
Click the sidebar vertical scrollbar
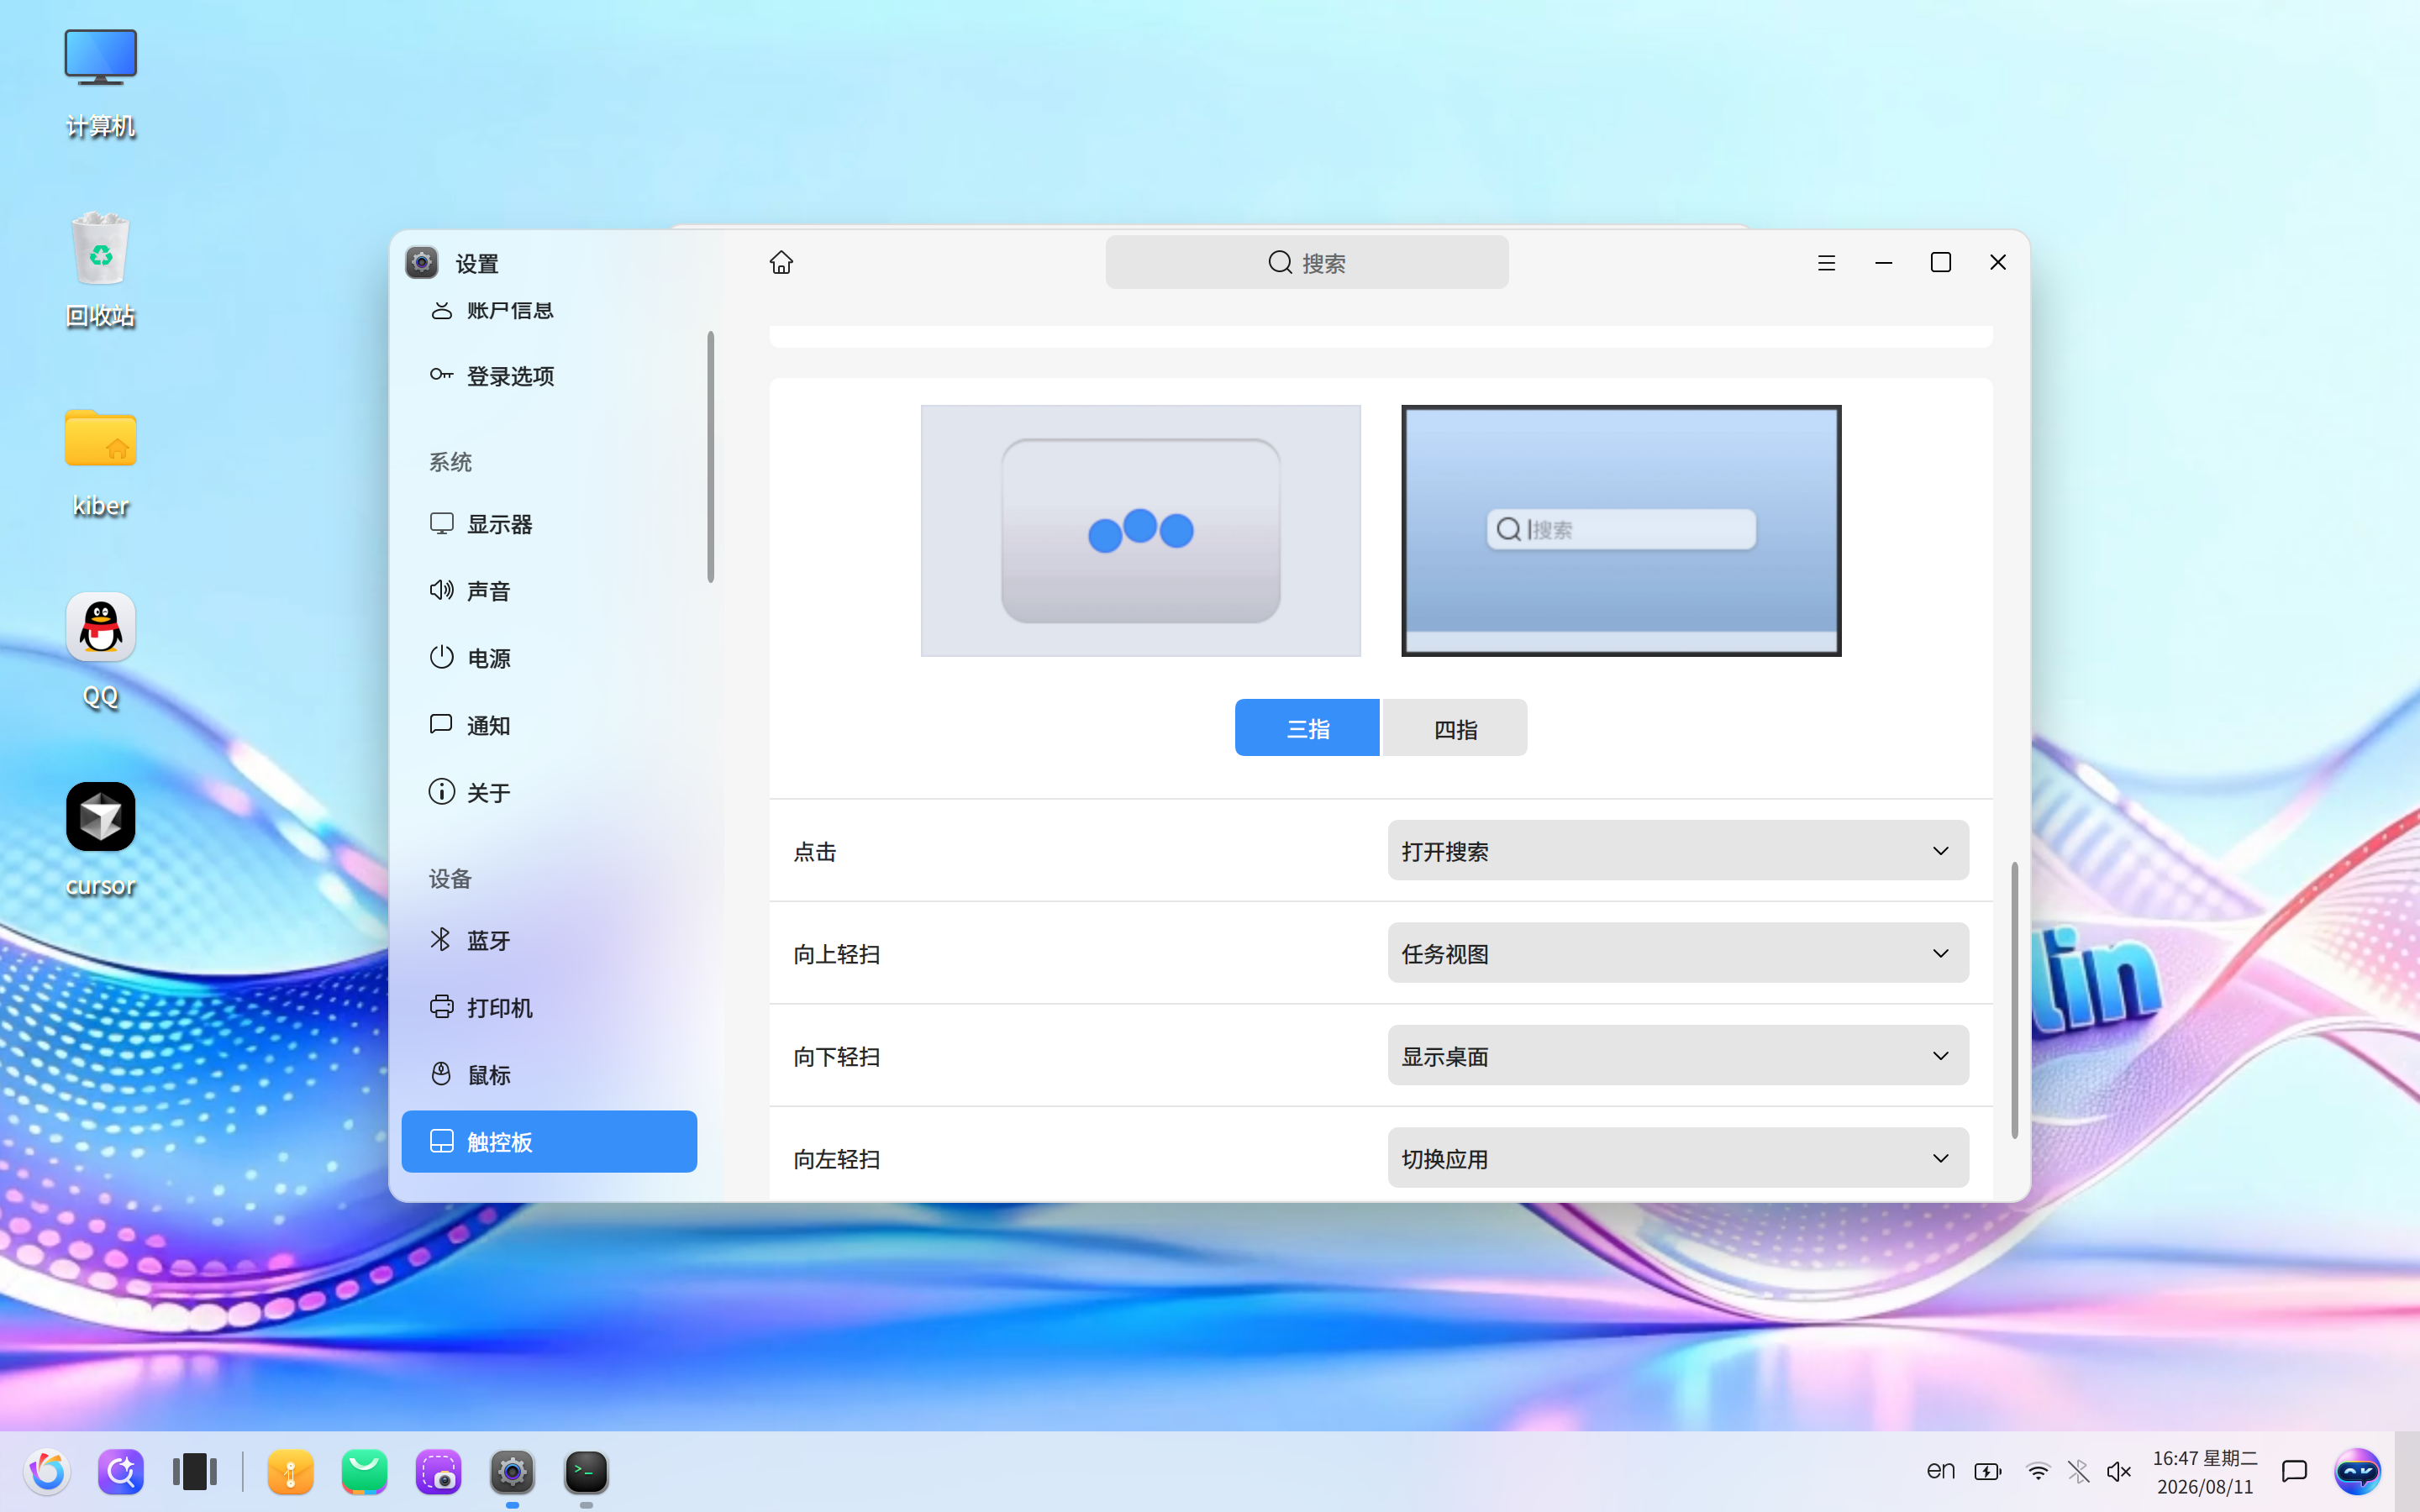[x=710, y=457]
